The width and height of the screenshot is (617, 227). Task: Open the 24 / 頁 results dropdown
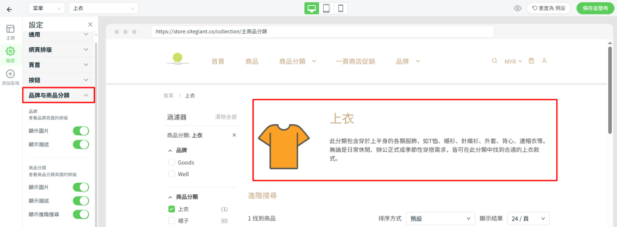(x=528, y=218)
